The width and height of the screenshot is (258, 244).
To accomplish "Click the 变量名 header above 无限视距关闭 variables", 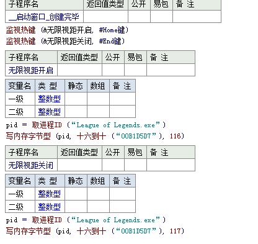I will 20,181.
